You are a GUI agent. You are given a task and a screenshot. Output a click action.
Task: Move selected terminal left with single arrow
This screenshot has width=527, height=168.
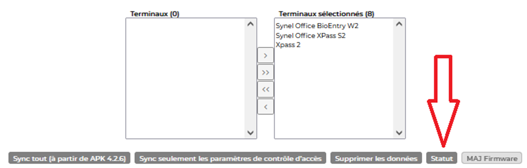point(266,107)
